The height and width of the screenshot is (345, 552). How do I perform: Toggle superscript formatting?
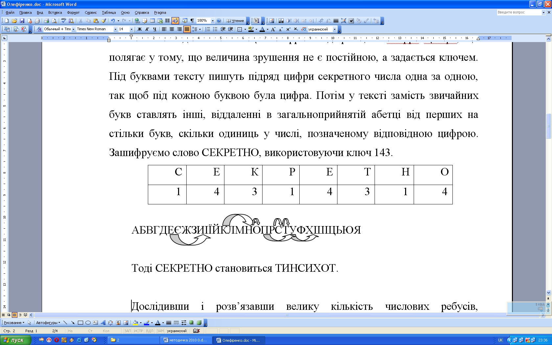pos(288,29)
